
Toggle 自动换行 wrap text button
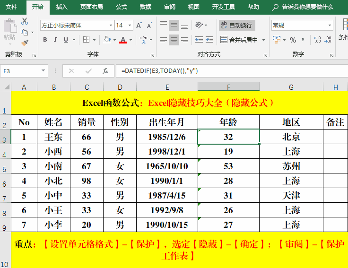[x=237, y=26]
